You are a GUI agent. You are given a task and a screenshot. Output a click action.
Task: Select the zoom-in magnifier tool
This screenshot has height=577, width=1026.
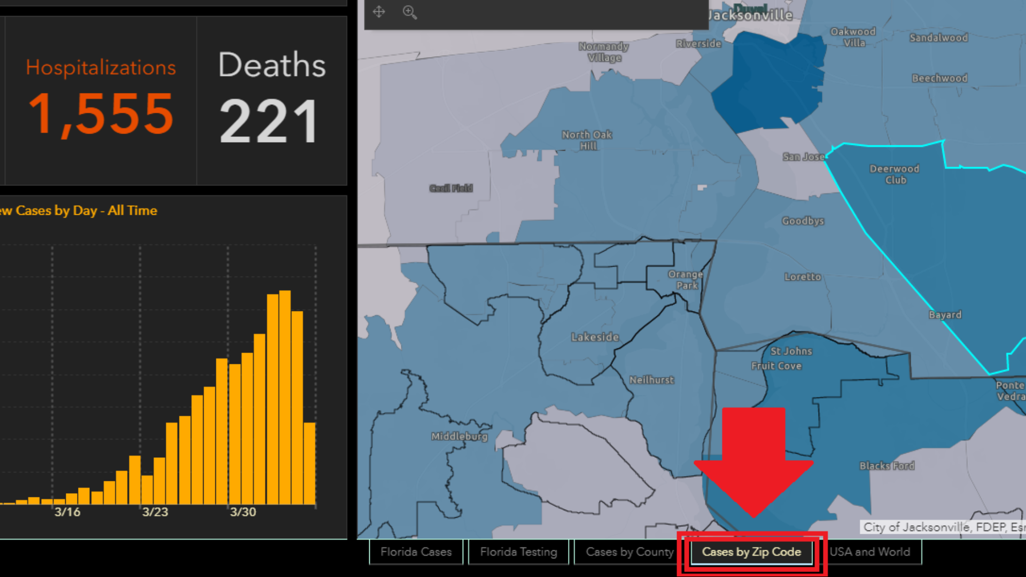[x=409, y=12]
